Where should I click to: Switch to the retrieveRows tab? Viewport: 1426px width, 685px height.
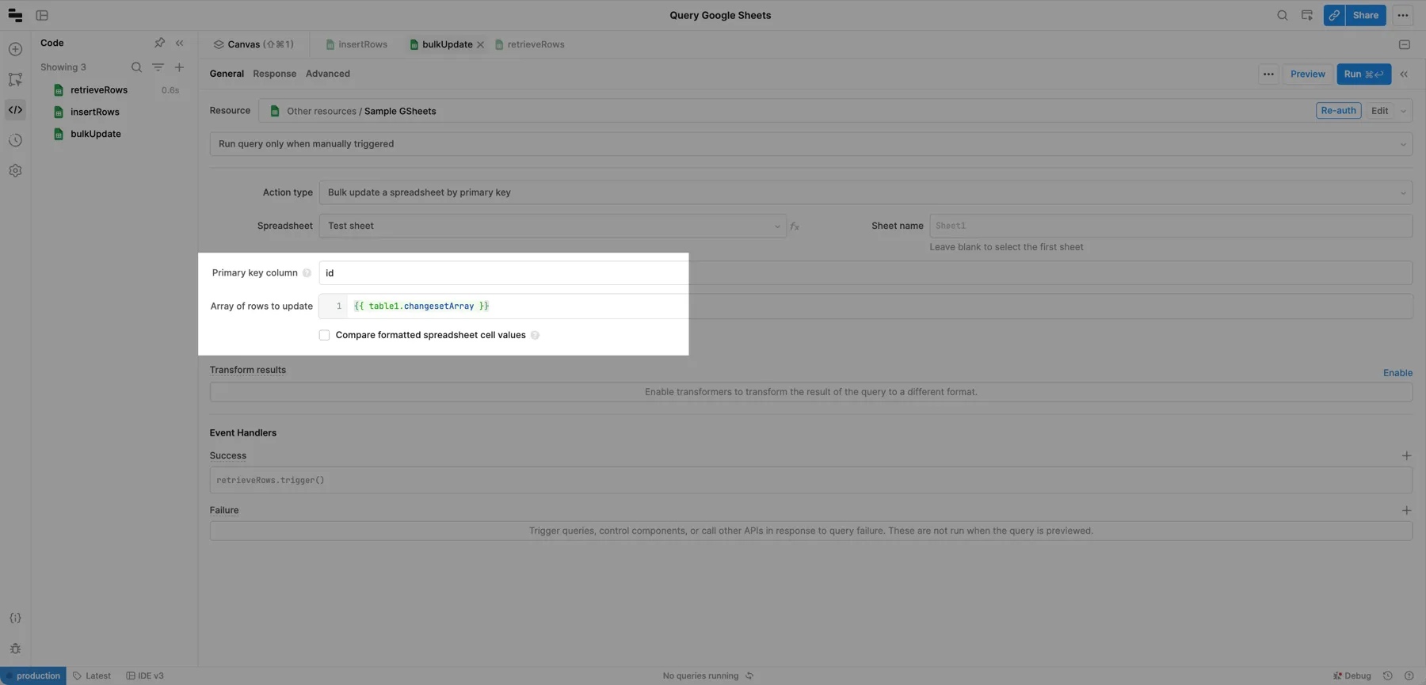coord(529,44)
